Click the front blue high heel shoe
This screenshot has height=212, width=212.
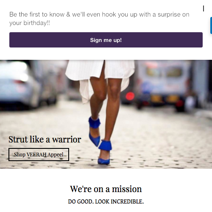point(104,152)
